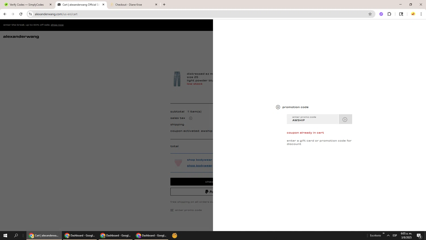Switch to Checkout Diane Kroe tab
Viewport: 426px width, 240px height.
click(x=129, y=5)
